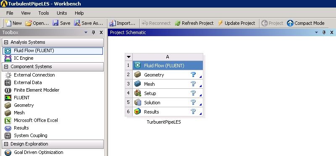This screenshot has width=336, height=156.
Task: Click Update Project in the toolbar
Action: coord(236,23)
